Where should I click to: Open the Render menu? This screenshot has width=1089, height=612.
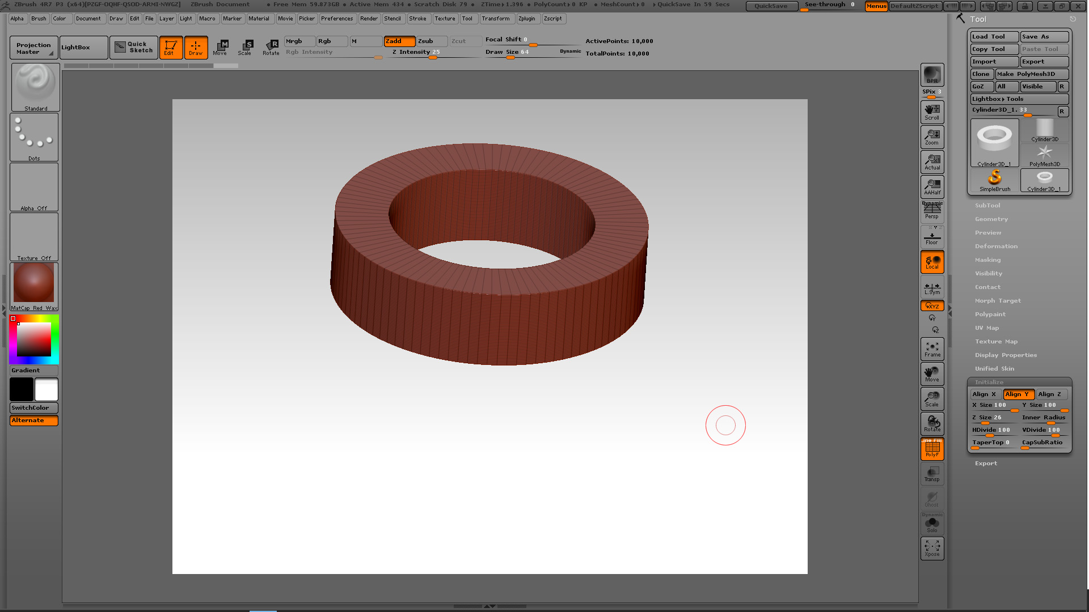point(369,19)
